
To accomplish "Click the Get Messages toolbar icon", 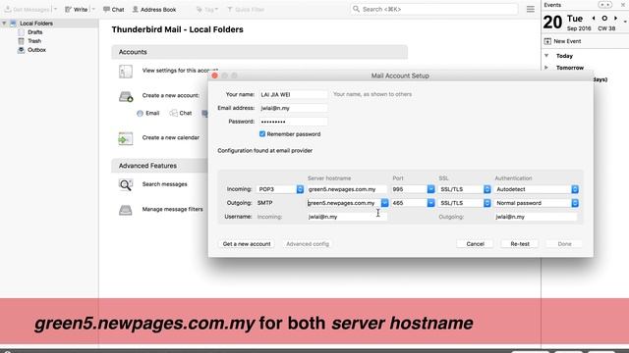I will 27,9.
